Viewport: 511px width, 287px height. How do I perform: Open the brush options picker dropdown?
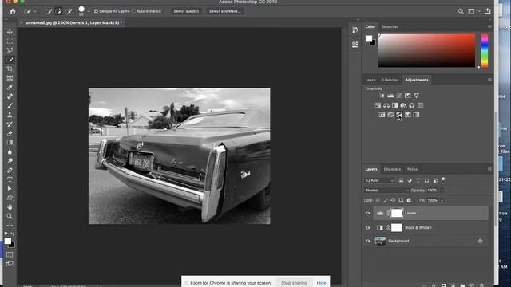[x=89, y=11]
